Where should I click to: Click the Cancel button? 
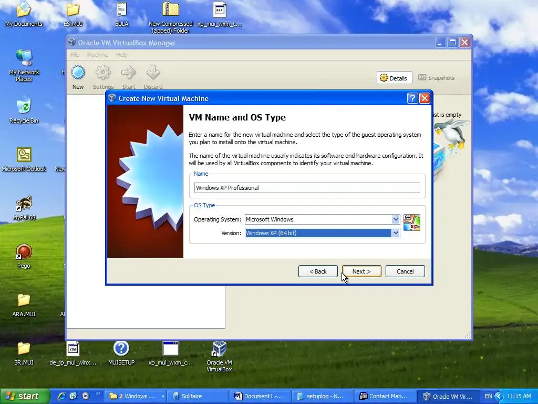pos(405,271)
